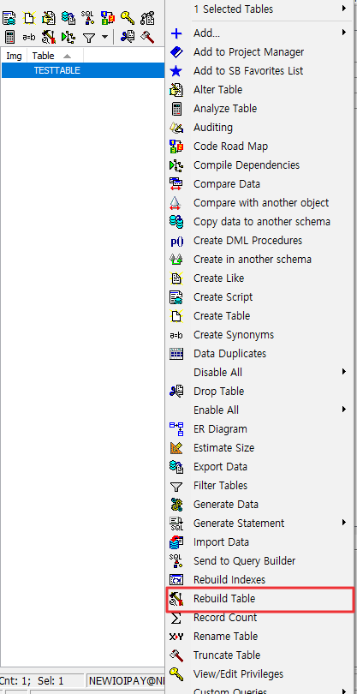The width and height of the screenshot is (357, 694).
Task: Select Create Synonyms in the context menu
Action: [259, 335]
